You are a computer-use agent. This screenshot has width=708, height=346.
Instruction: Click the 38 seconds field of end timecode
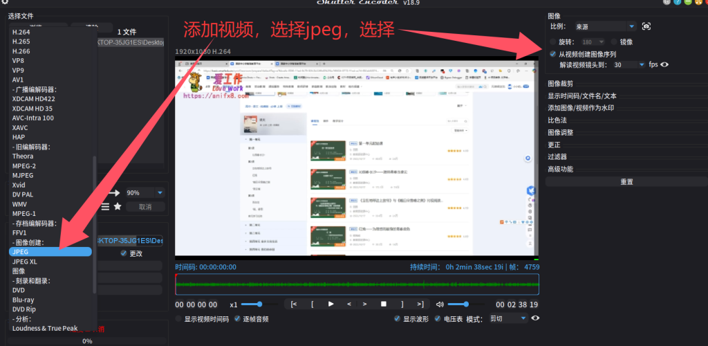point(521,304)
